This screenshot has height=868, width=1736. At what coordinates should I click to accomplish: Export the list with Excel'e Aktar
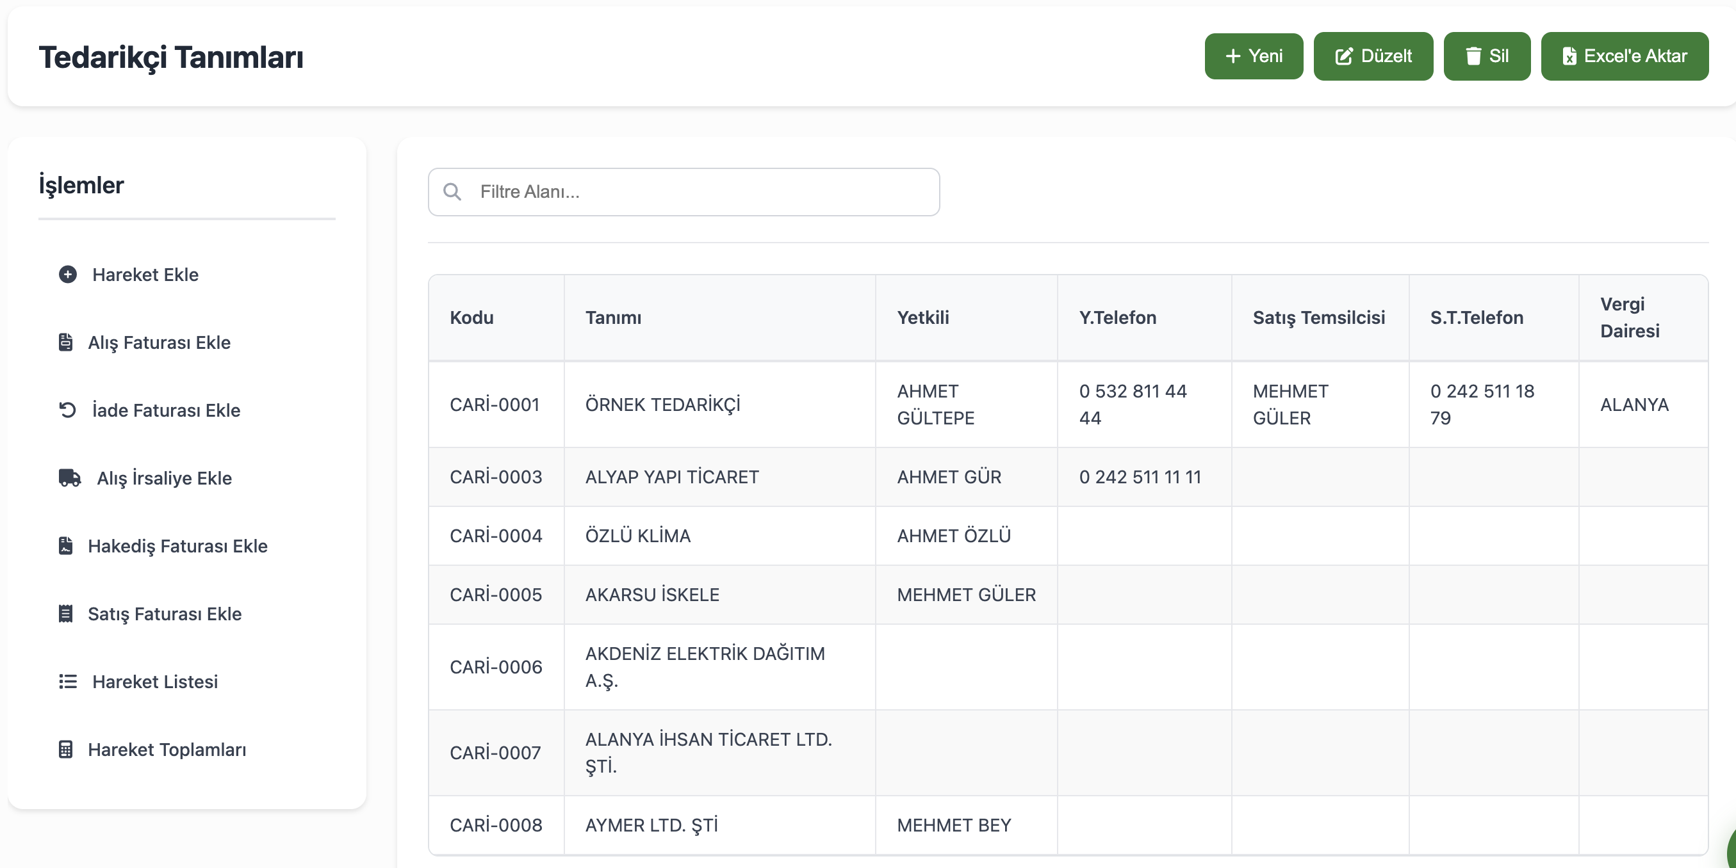click(1623, 56)
